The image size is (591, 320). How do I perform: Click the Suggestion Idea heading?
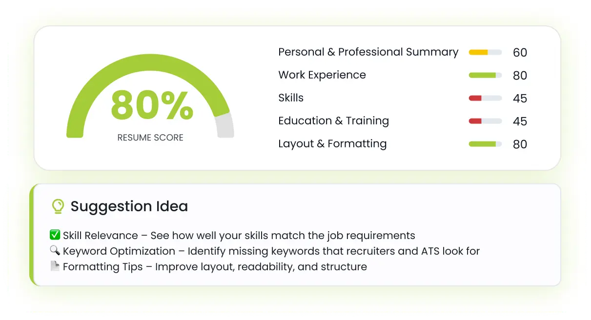point(129,206)
